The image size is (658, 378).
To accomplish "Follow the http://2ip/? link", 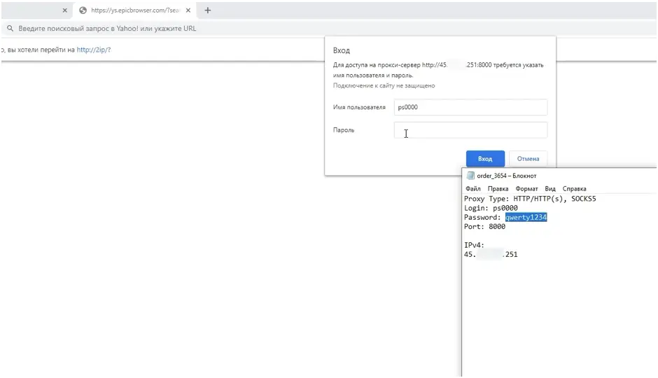I will (x=93, y=50).
